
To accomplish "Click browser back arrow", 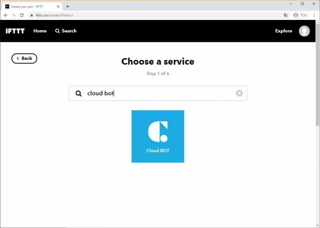I will tap(6, 15).
